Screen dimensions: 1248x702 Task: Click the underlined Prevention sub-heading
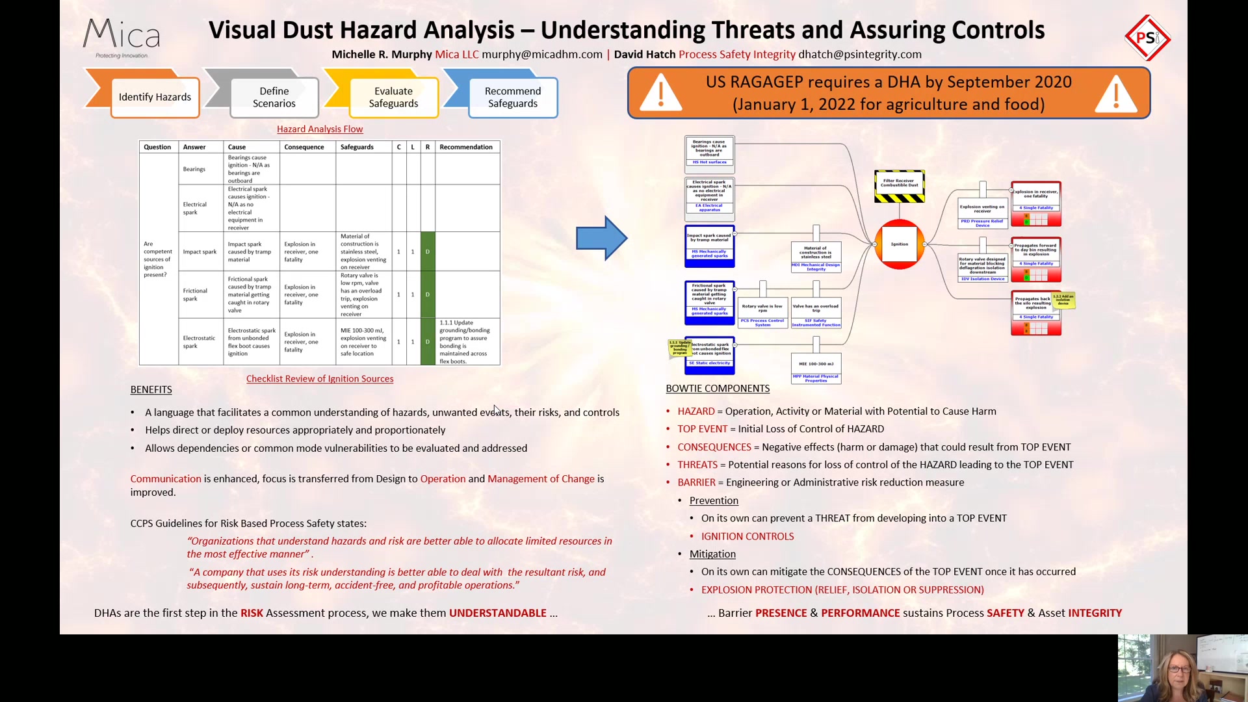(x=714, y=500)
